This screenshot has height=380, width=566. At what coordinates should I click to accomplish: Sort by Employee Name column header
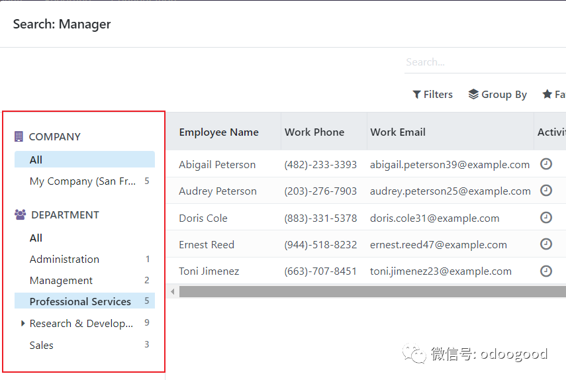click(218, 132)
